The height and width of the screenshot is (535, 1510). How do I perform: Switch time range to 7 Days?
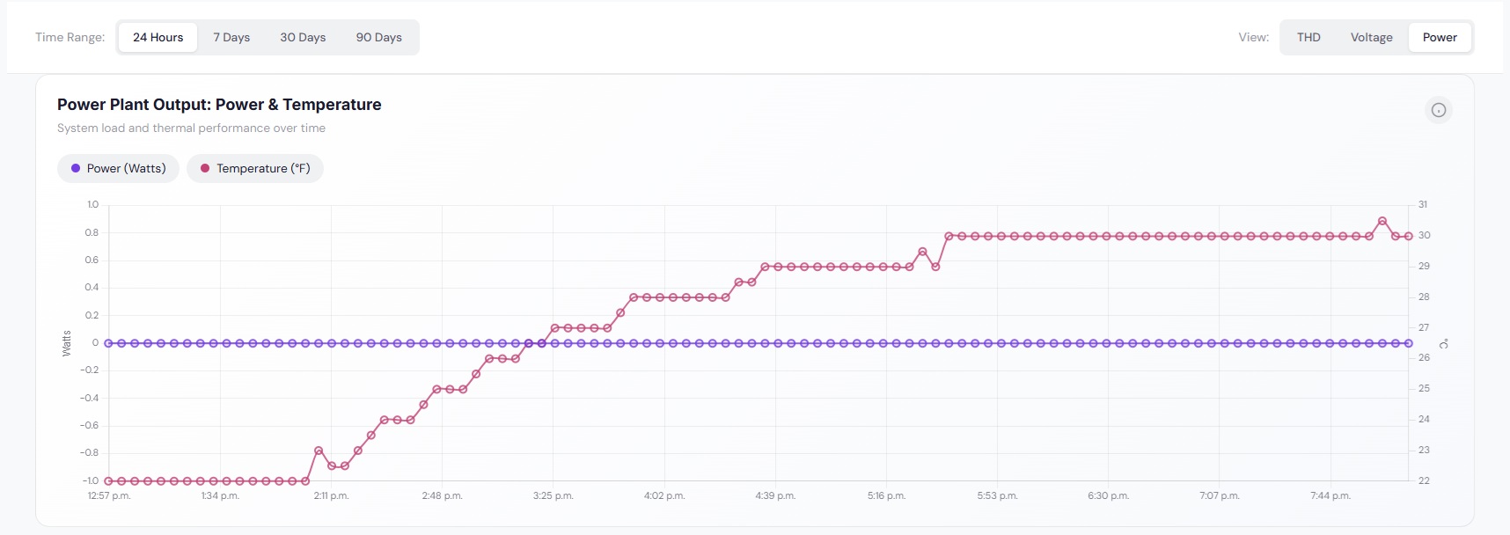231,37
